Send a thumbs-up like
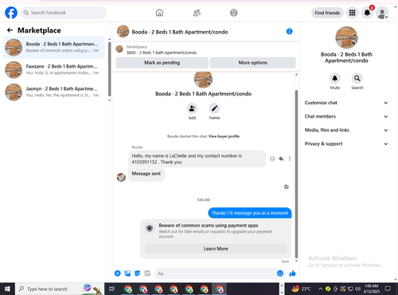This screenshot has width=398, height=295. [x=293, y=274]
